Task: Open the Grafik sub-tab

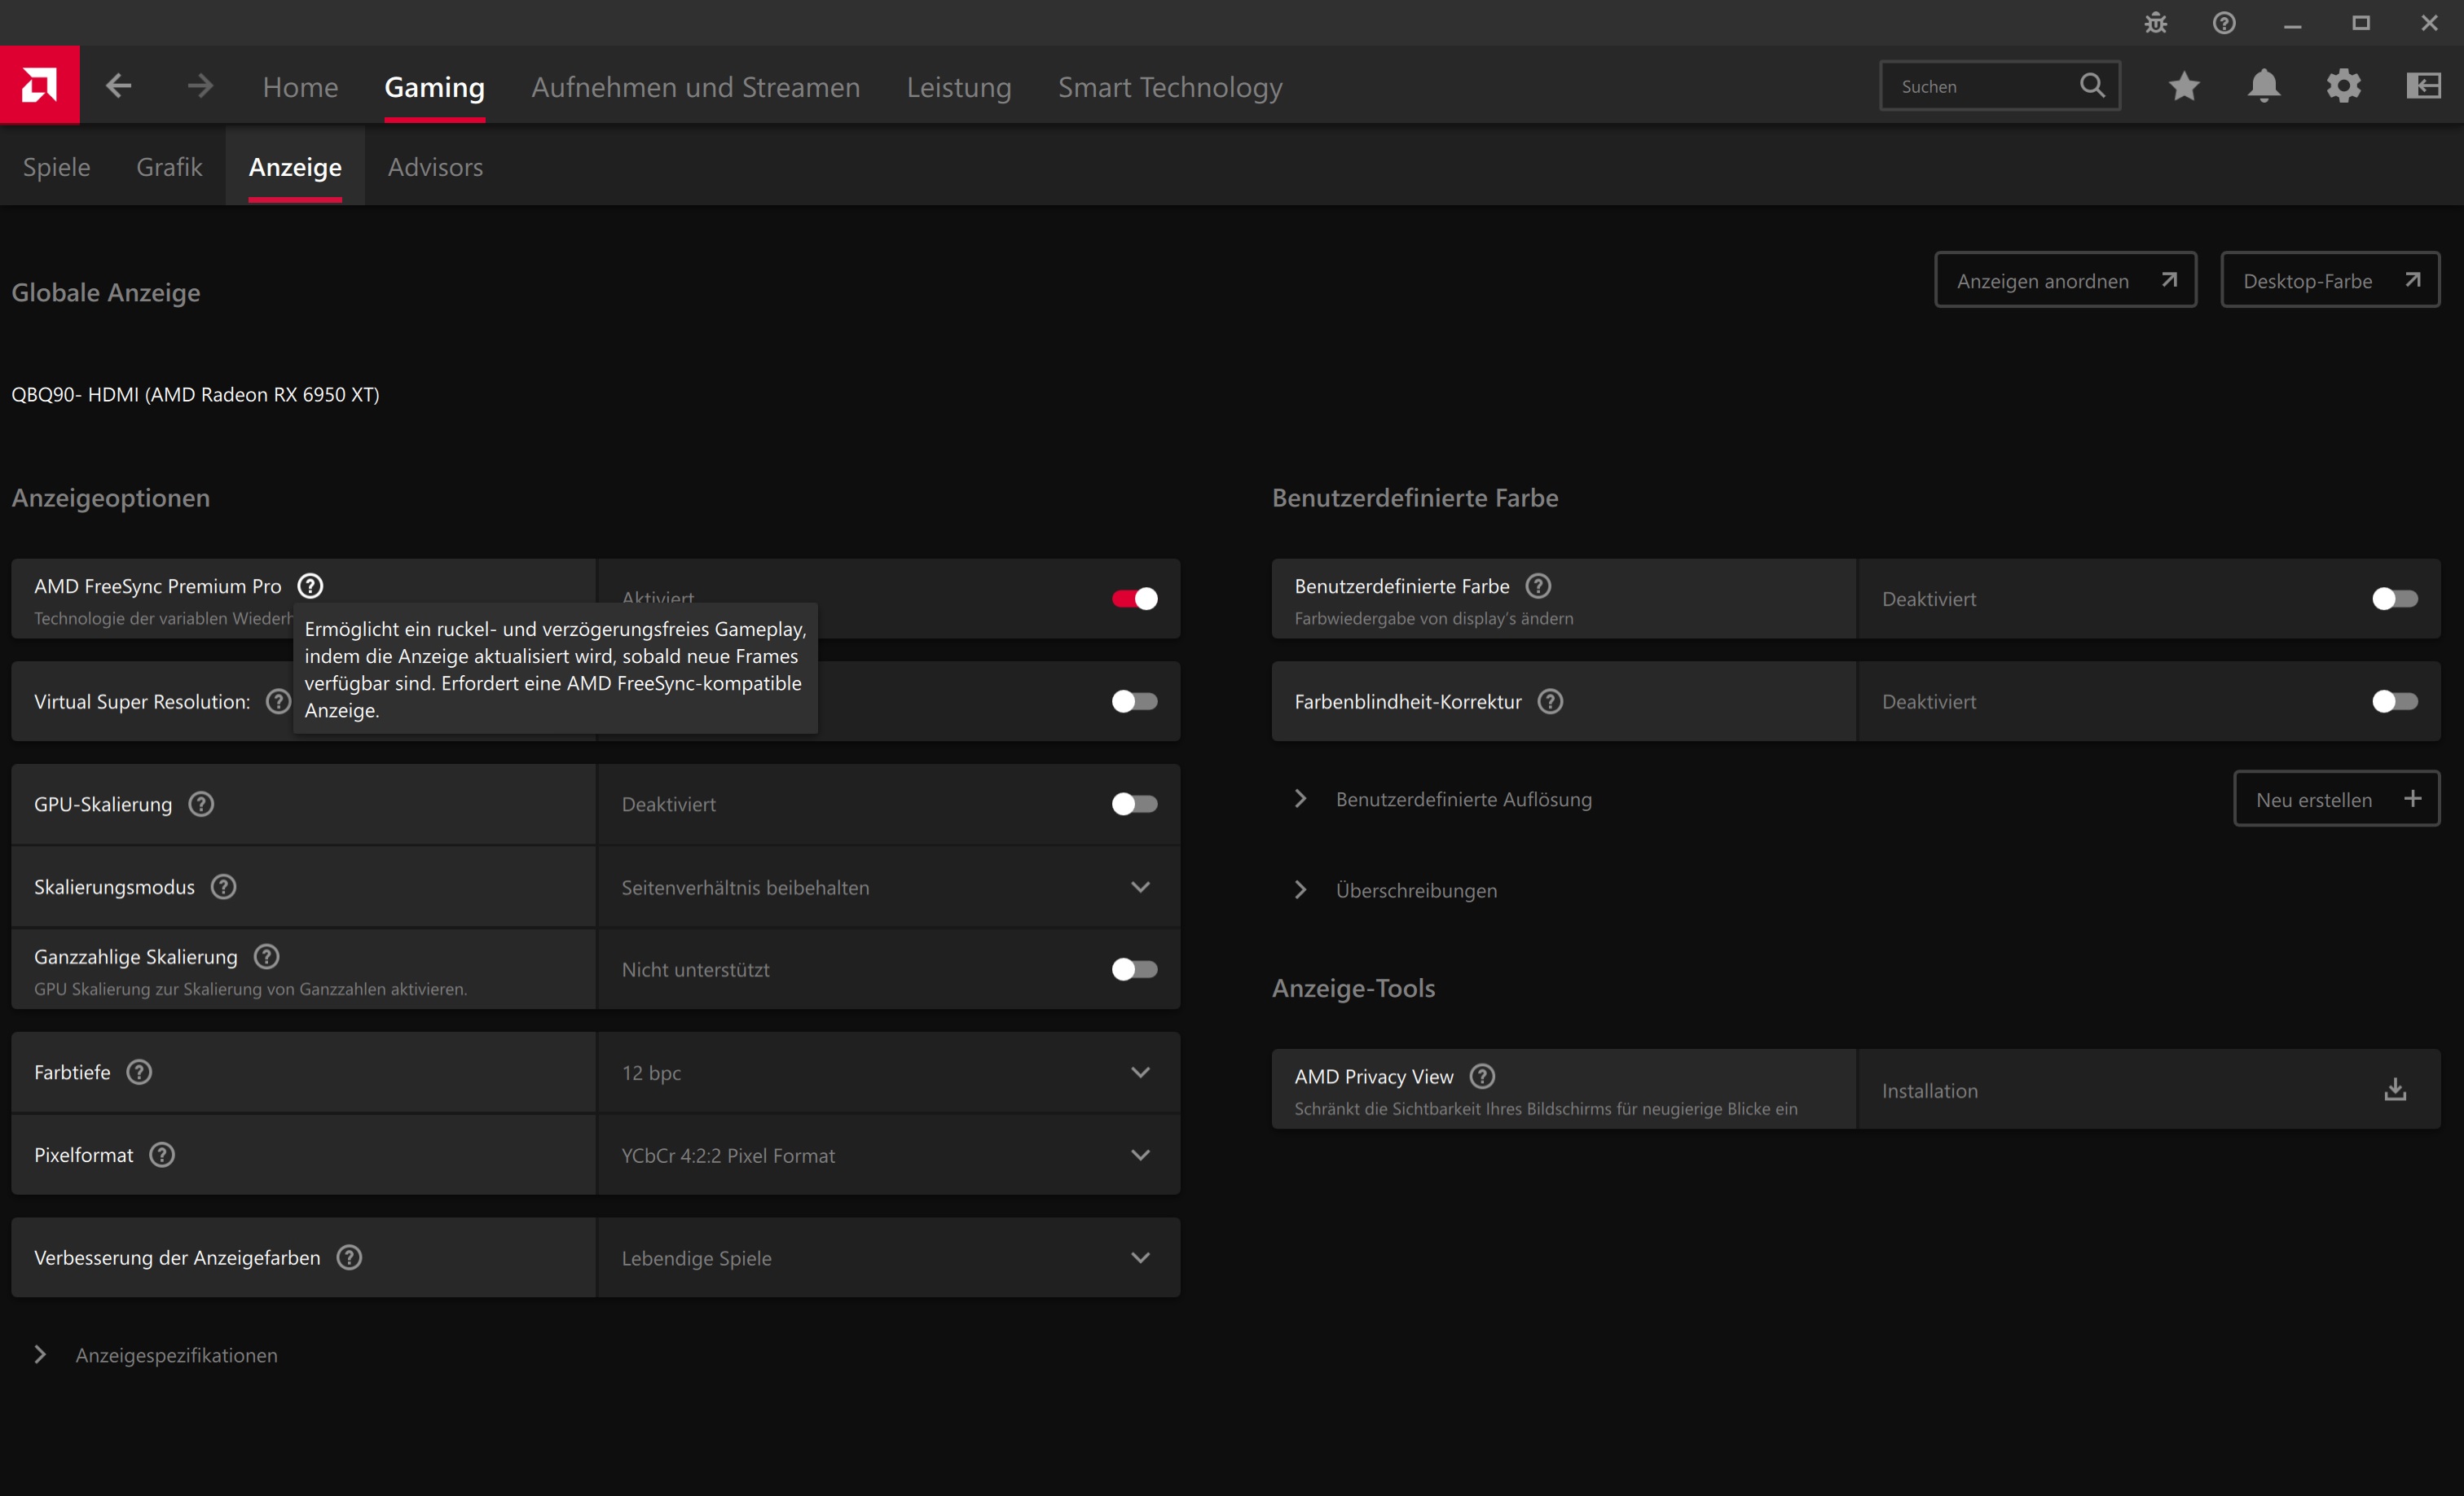Action: tap(169, 167)
